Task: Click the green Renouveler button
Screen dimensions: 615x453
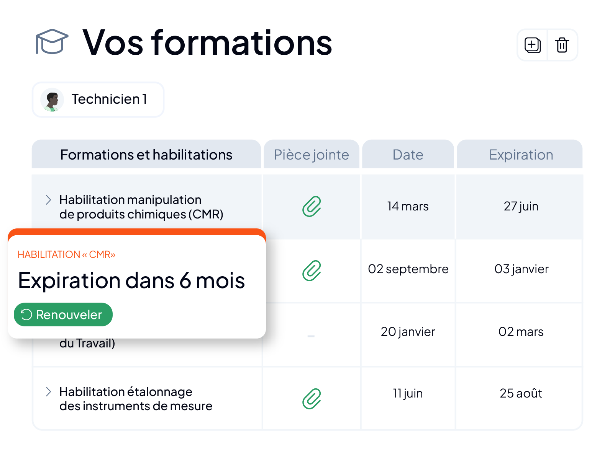Action: 63,314
